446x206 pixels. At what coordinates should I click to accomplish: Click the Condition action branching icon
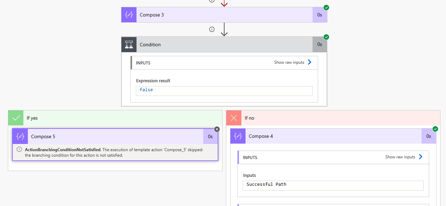(x=129, y=45)
